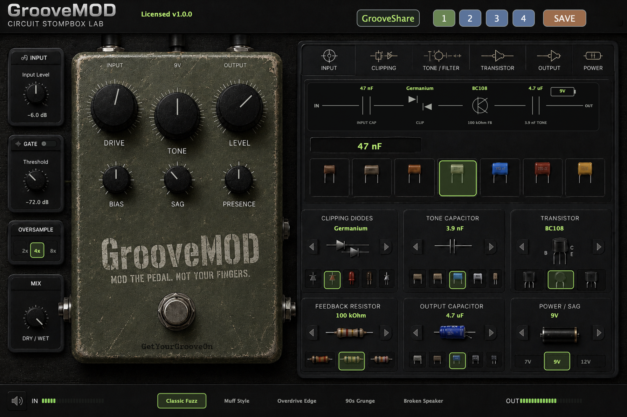Pick the first feedback resistor thumbnail
This screenshot has height=417, width=627.
pos(320,360)
